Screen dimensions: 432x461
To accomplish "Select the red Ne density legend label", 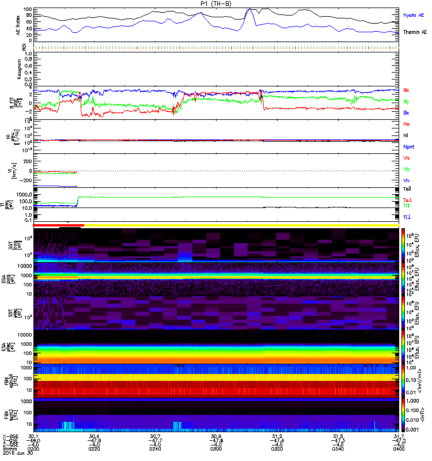I will click(x=407, y=124).
